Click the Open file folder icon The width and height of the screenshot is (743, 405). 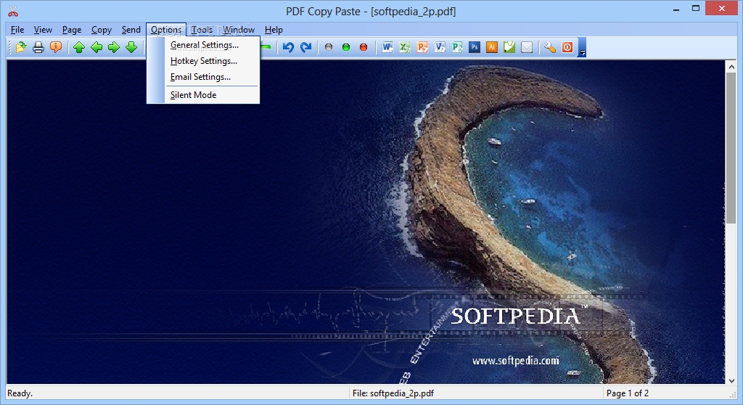21,47
